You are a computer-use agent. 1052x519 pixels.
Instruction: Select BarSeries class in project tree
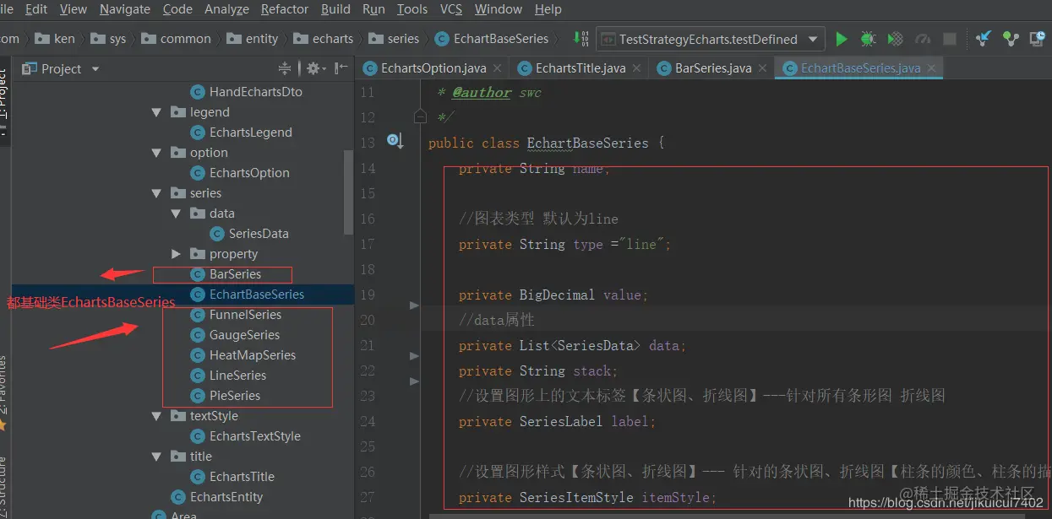point(226,274)
